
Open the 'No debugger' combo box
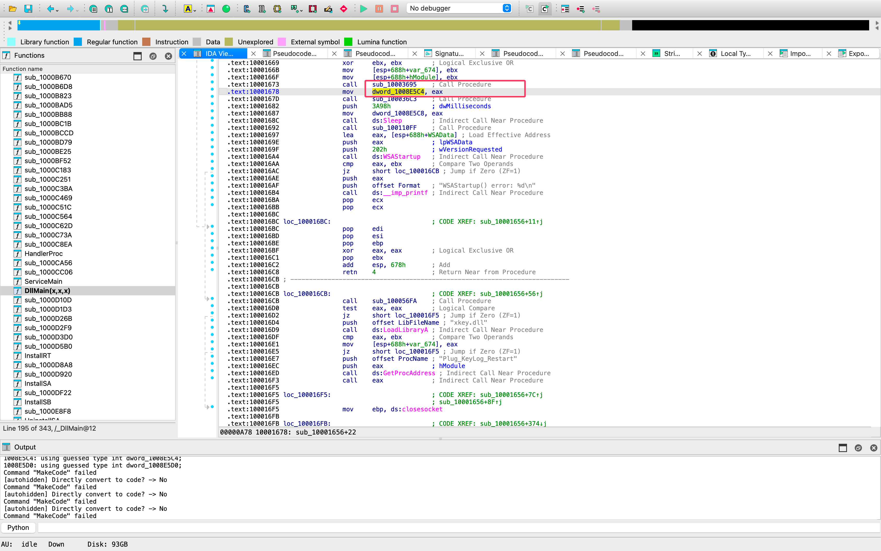point(459,8)
